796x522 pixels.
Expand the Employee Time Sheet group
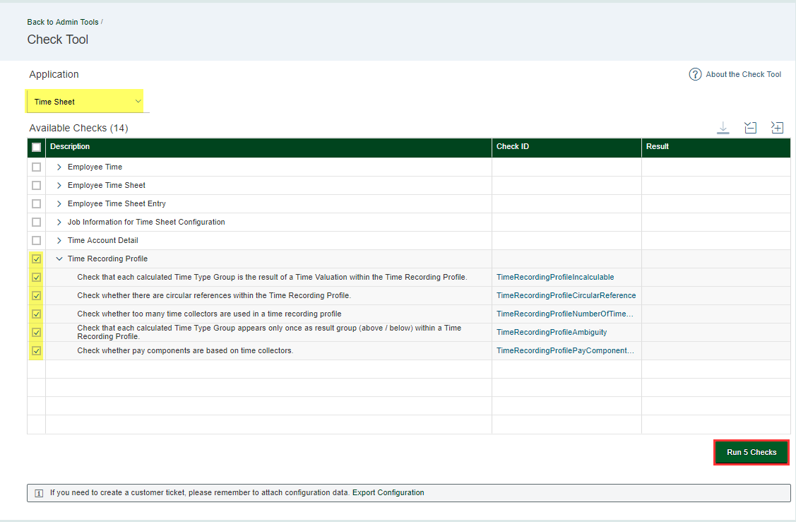click(x=59, y=185)
